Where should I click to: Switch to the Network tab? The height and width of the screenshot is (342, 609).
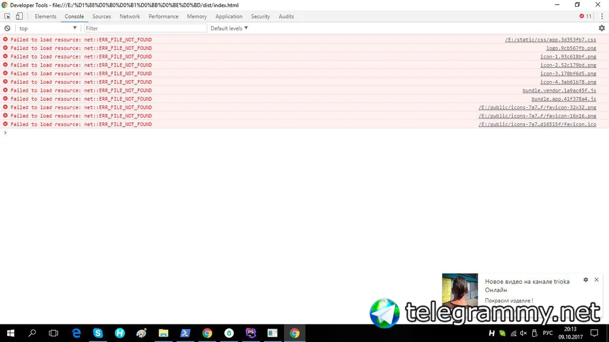(130, 16)
